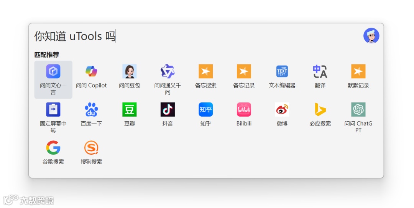
Task: Open the user avatar in the search bar
Action: [371, 35]
